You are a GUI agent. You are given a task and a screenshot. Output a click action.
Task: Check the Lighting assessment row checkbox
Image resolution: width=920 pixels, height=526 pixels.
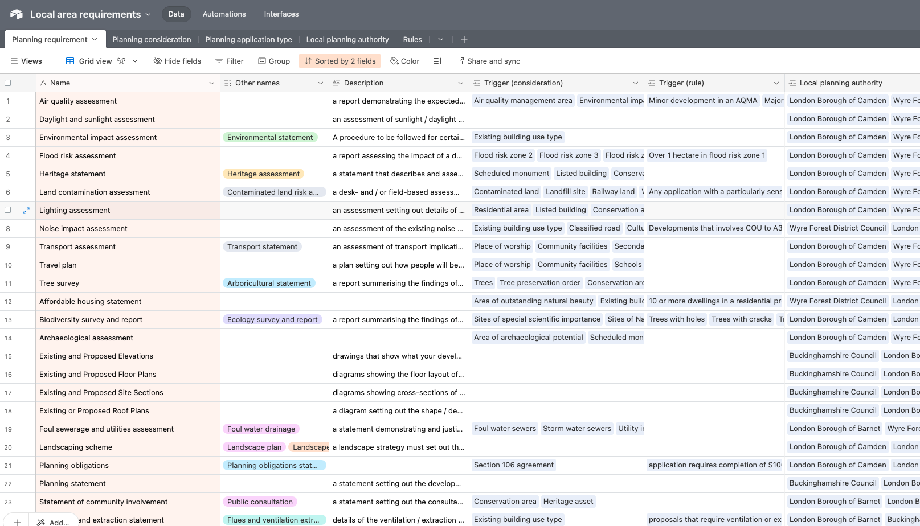click(8, 210)
